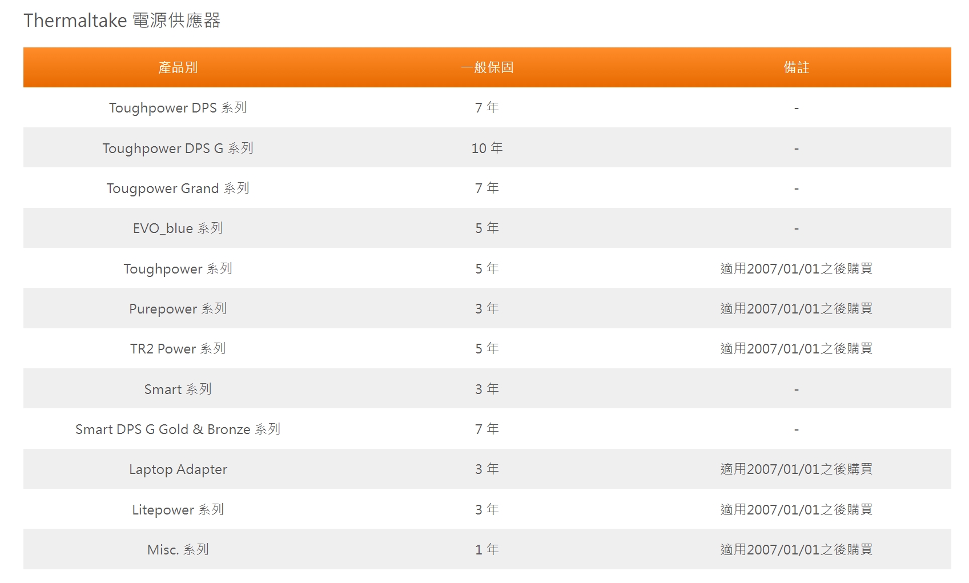969x583 pixels.
Task: Click the Thermaltake 電源供應器 heading
Action: [122, 21]
